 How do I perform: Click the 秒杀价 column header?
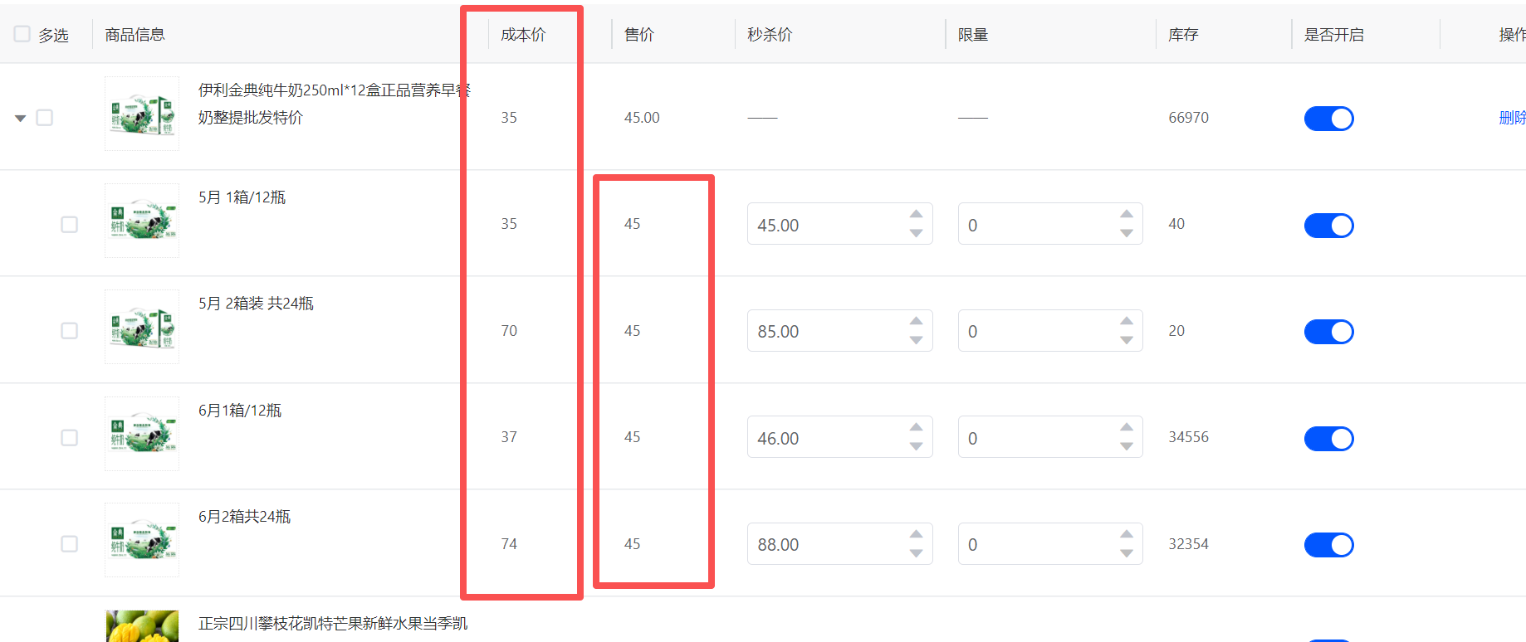(770, 35)
